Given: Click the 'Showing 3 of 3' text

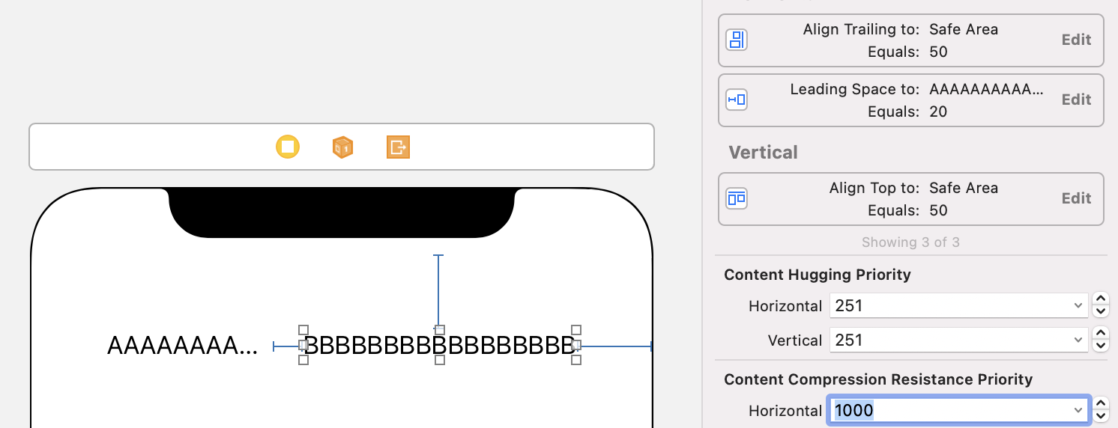Looking at the screenshot, I should click(910, 242).
